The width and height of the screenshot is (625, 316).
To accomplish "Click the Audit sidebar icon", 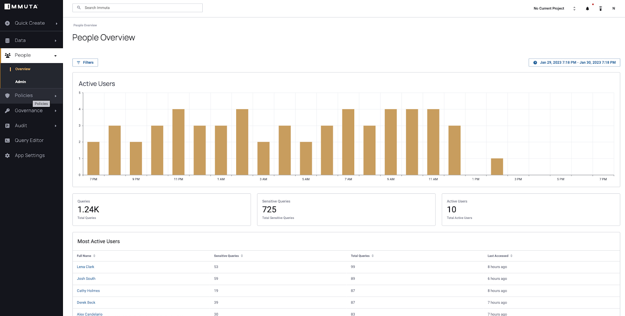I will [x=7, y=126].
